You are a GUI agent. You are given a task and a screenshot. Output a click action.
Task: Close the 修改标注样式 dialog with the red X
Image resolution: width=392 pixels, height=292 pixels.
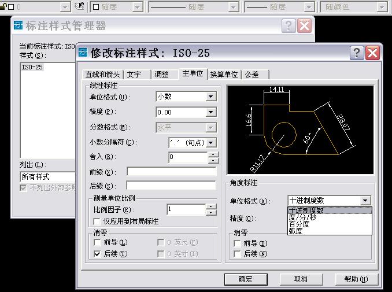[x=372, y=53]
